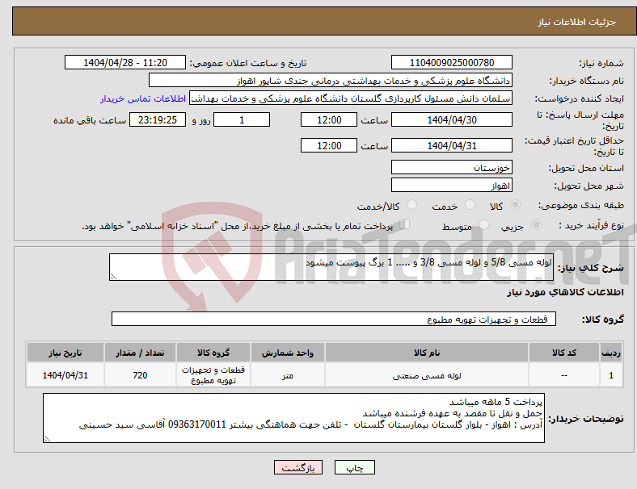Click the گروه کالا column header
The height and width of the screenshot is (489, 637).
[x=213, y=353]
